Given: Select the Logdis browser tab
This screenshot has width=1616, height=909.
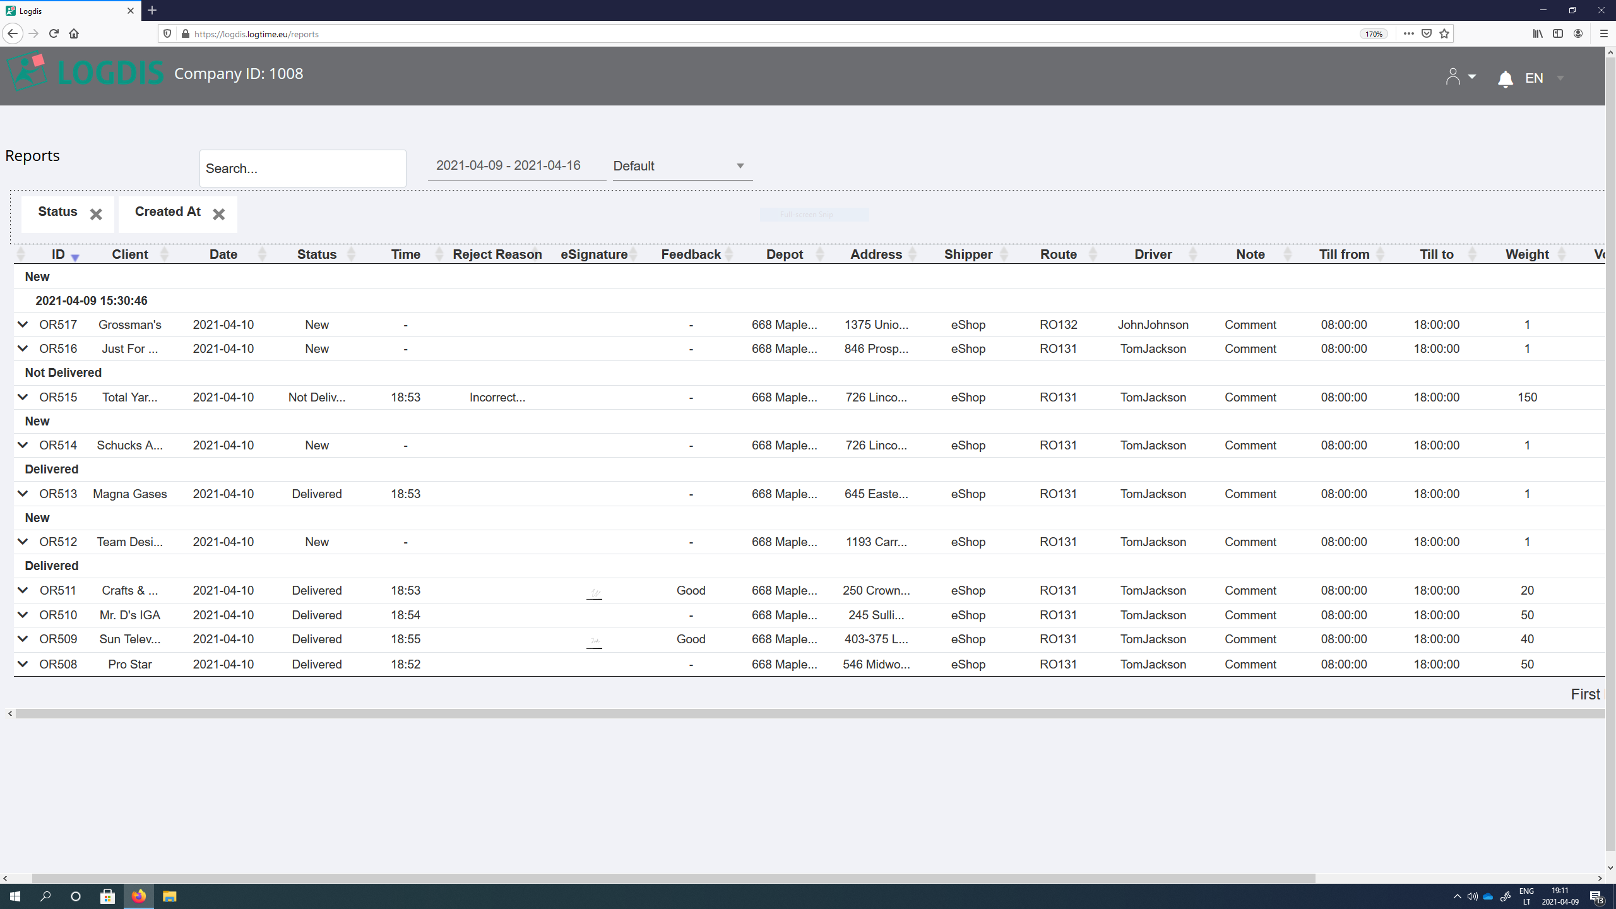Looking at the screenshot, I should [63, 11].
